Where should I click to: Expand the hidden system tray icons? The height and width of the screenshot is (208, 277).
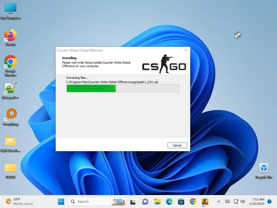pos(219,201)
